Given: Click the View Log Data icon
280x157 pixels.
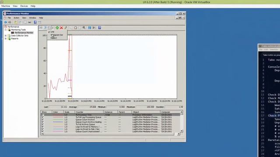Looking at the screenshot, I should pos(45,28).
